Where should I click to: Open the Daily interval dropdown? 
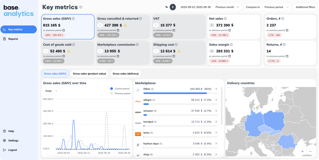point(52,91)
